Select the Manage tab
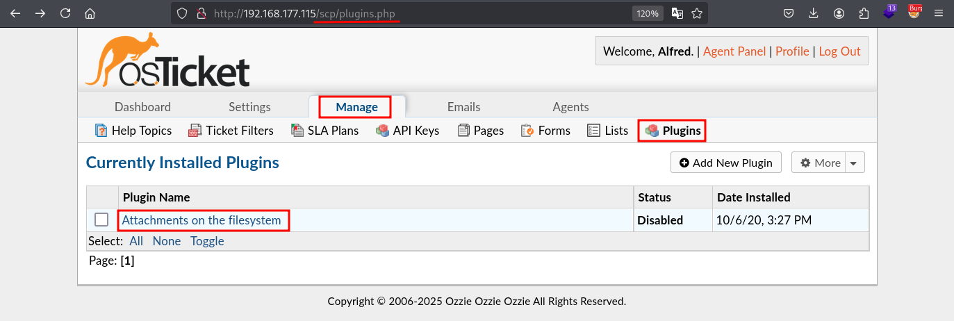The width and height of the screenshot is (954, 321). click(x=356, y=107)
